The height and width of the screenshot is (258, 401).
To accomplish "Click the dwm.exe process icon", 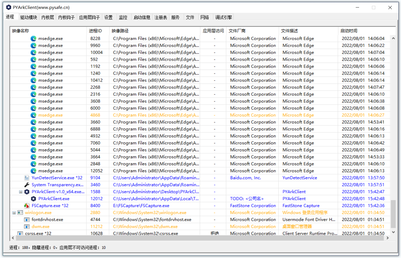I will 27,227.
